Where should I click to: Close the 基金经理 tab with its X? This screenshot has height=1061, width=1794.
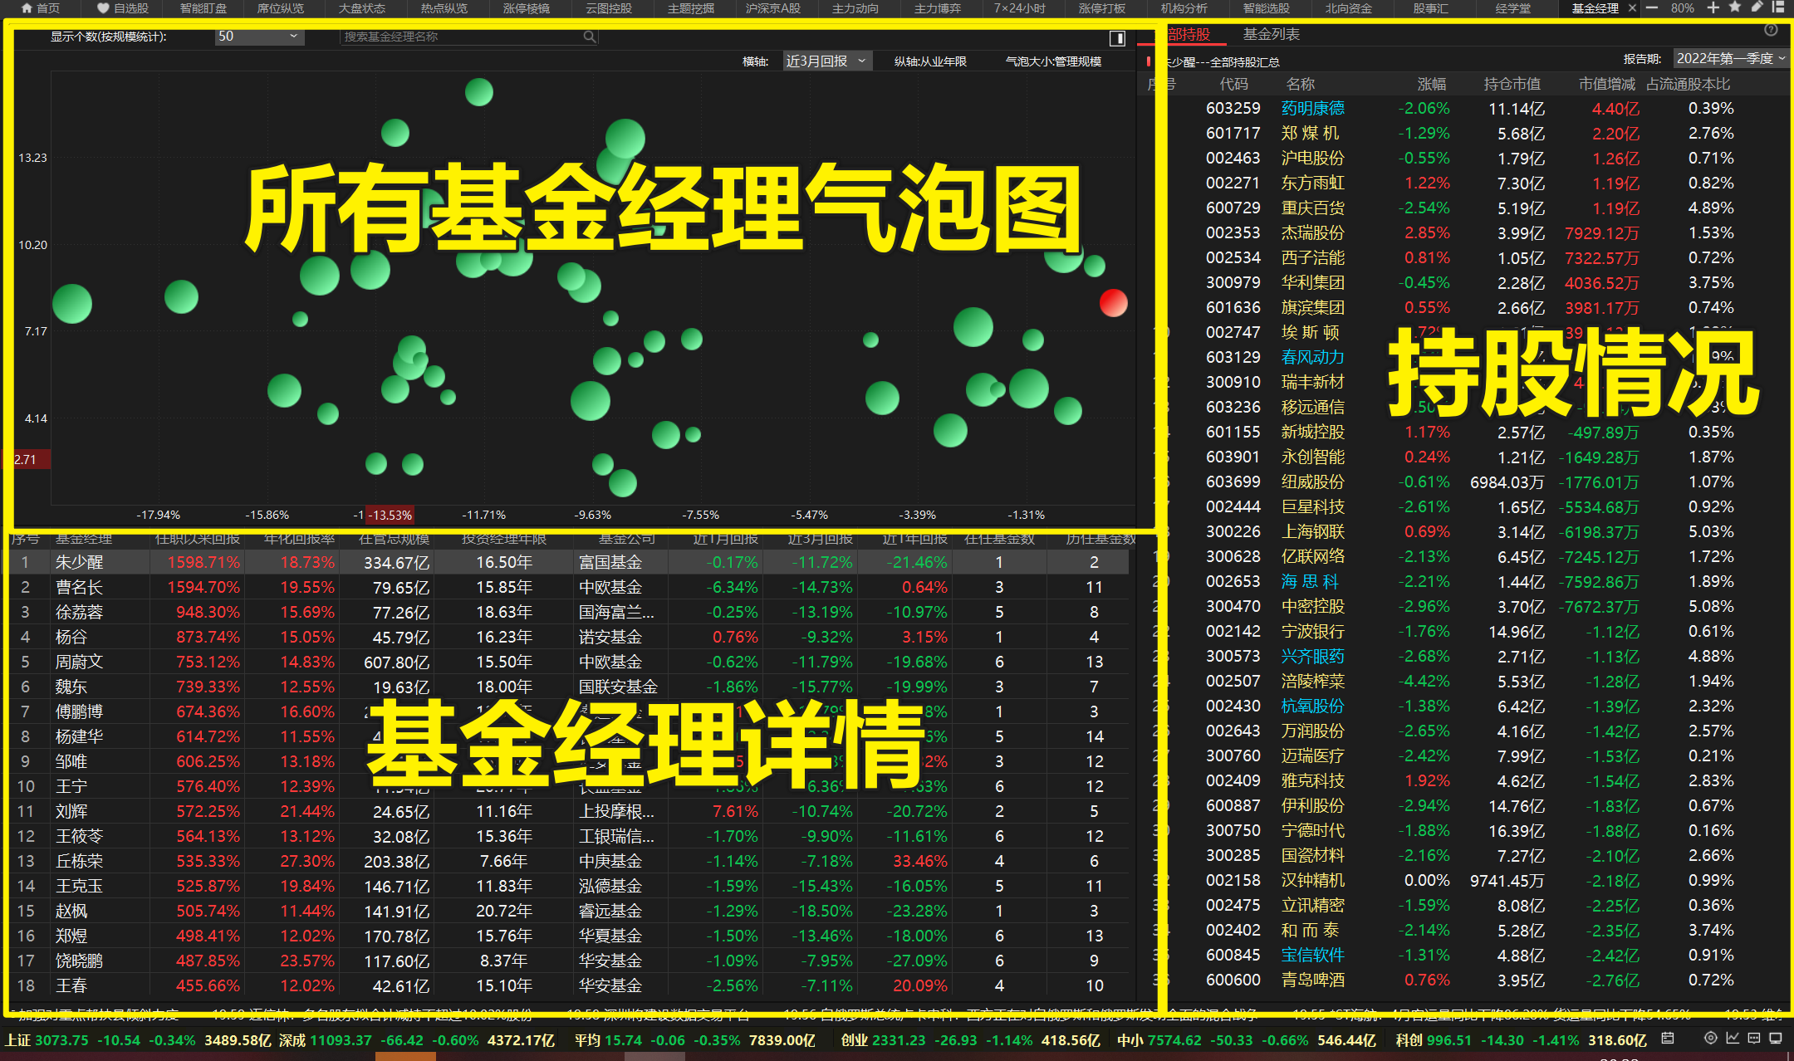click(1632, 7)
